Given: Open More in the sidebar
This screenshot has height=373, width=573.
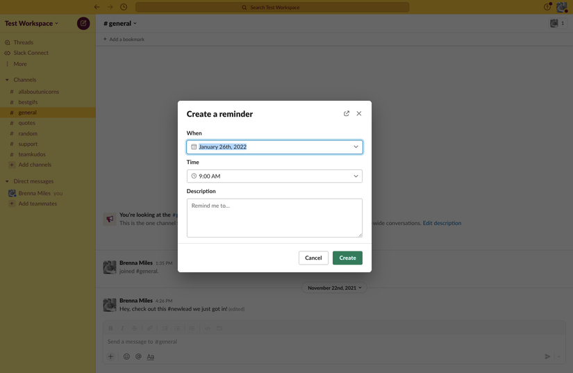Looking at the screenshot, I should point(20,64).
